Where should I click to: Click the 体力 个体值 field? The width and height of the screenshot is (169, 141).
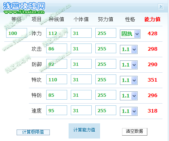[x=81, y=33]
